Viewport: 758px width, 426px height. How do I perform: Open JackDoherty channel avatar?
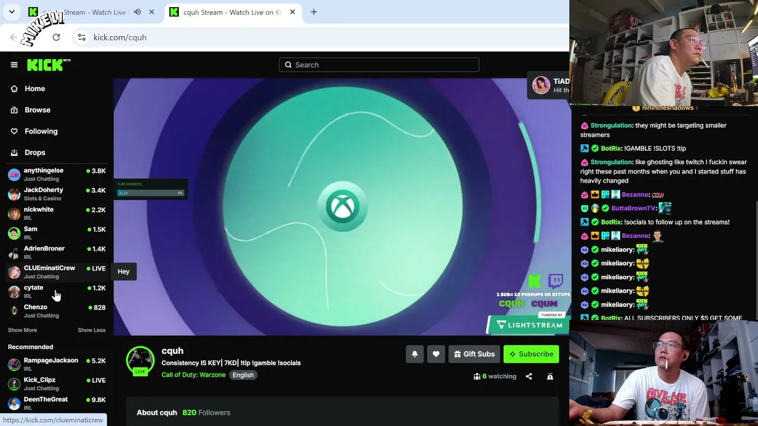[14, 194]
